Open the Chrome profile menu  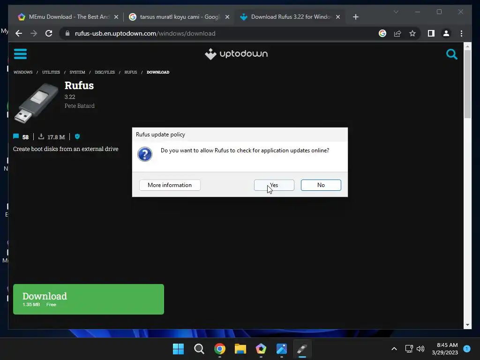point(446,33)
